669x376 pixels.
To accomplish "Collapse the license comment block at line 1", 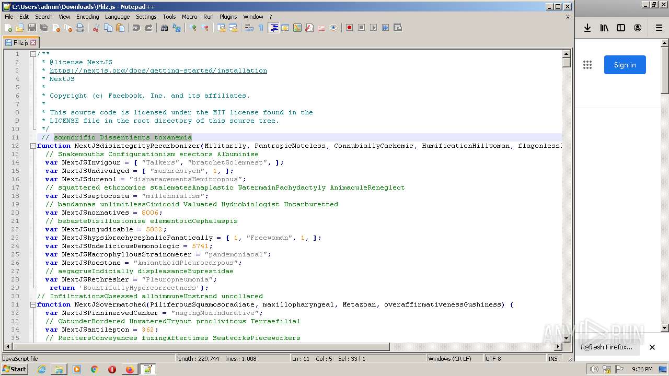I will [x=33, y=54].
